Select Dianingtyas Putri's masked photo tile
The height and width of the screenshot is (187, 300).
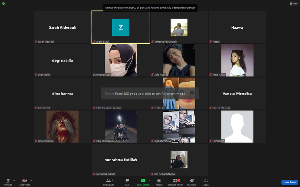(x=121, y=60)
